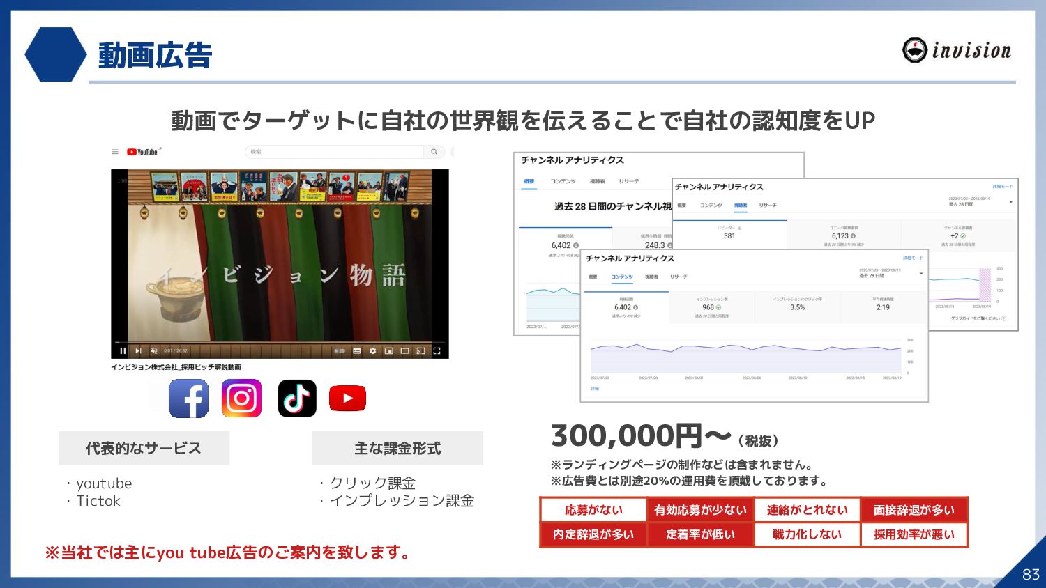The height and width of the screenshot is (588, 1046).
Task: Click the YouTube logo
Action: [x=142, y=152]
